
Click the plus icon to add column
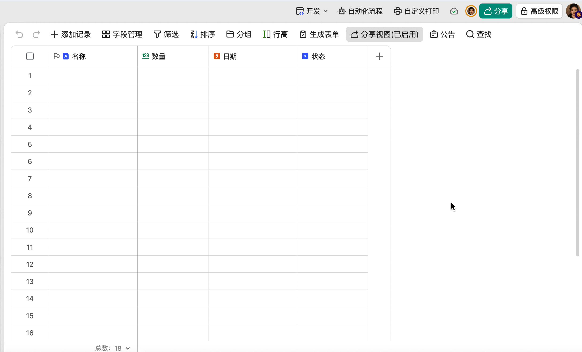coord(379,56)
